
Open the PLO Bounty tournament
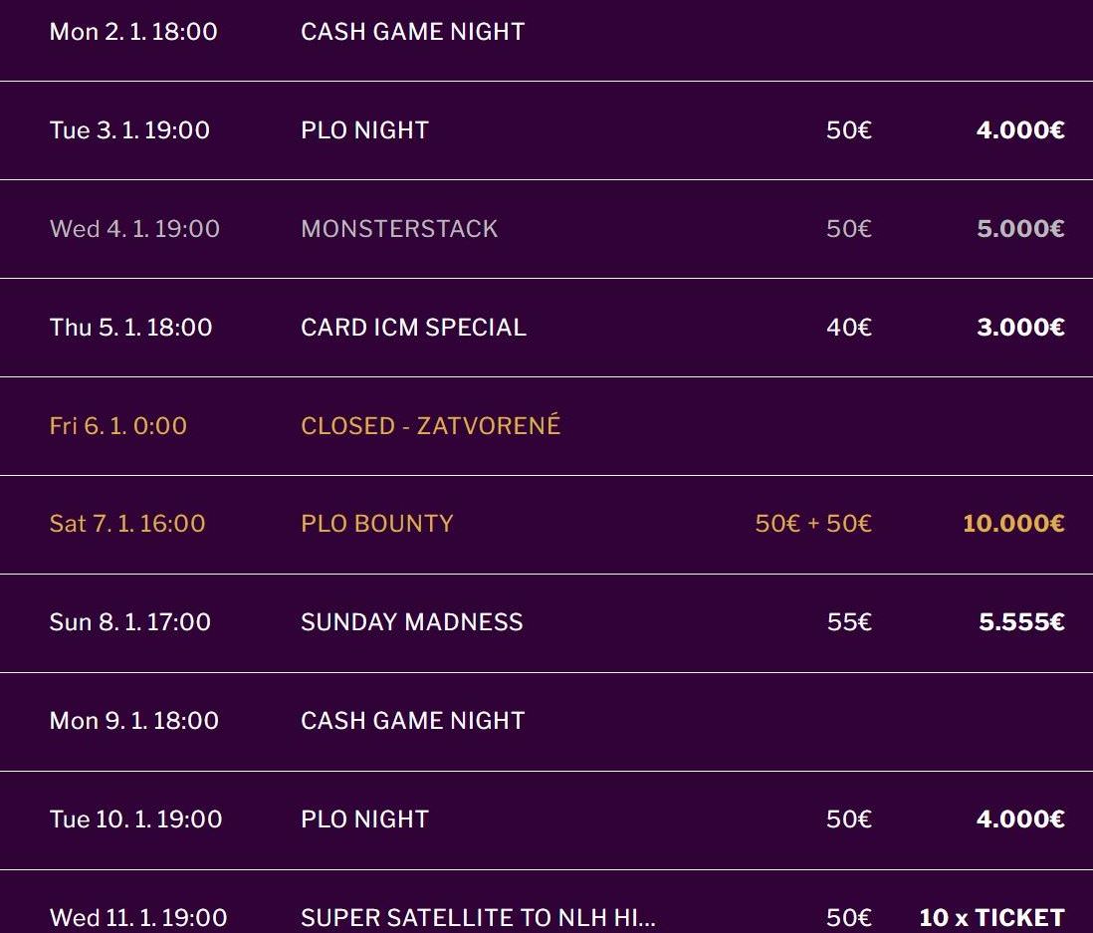[x=376, y=524]
